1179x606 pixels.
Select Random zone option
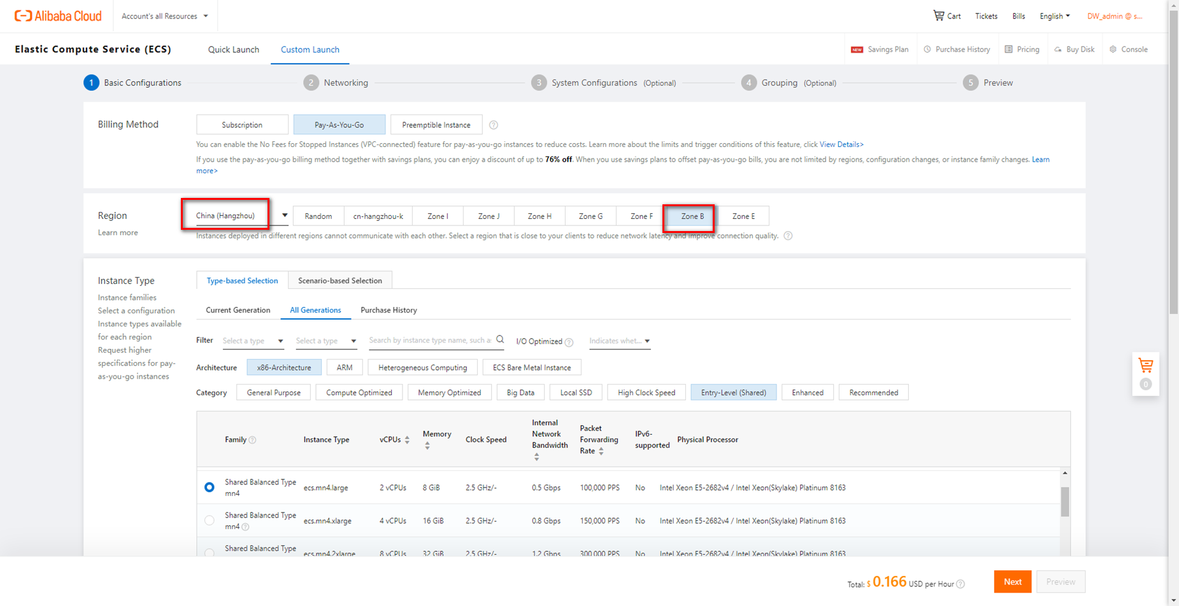[318, 216]
